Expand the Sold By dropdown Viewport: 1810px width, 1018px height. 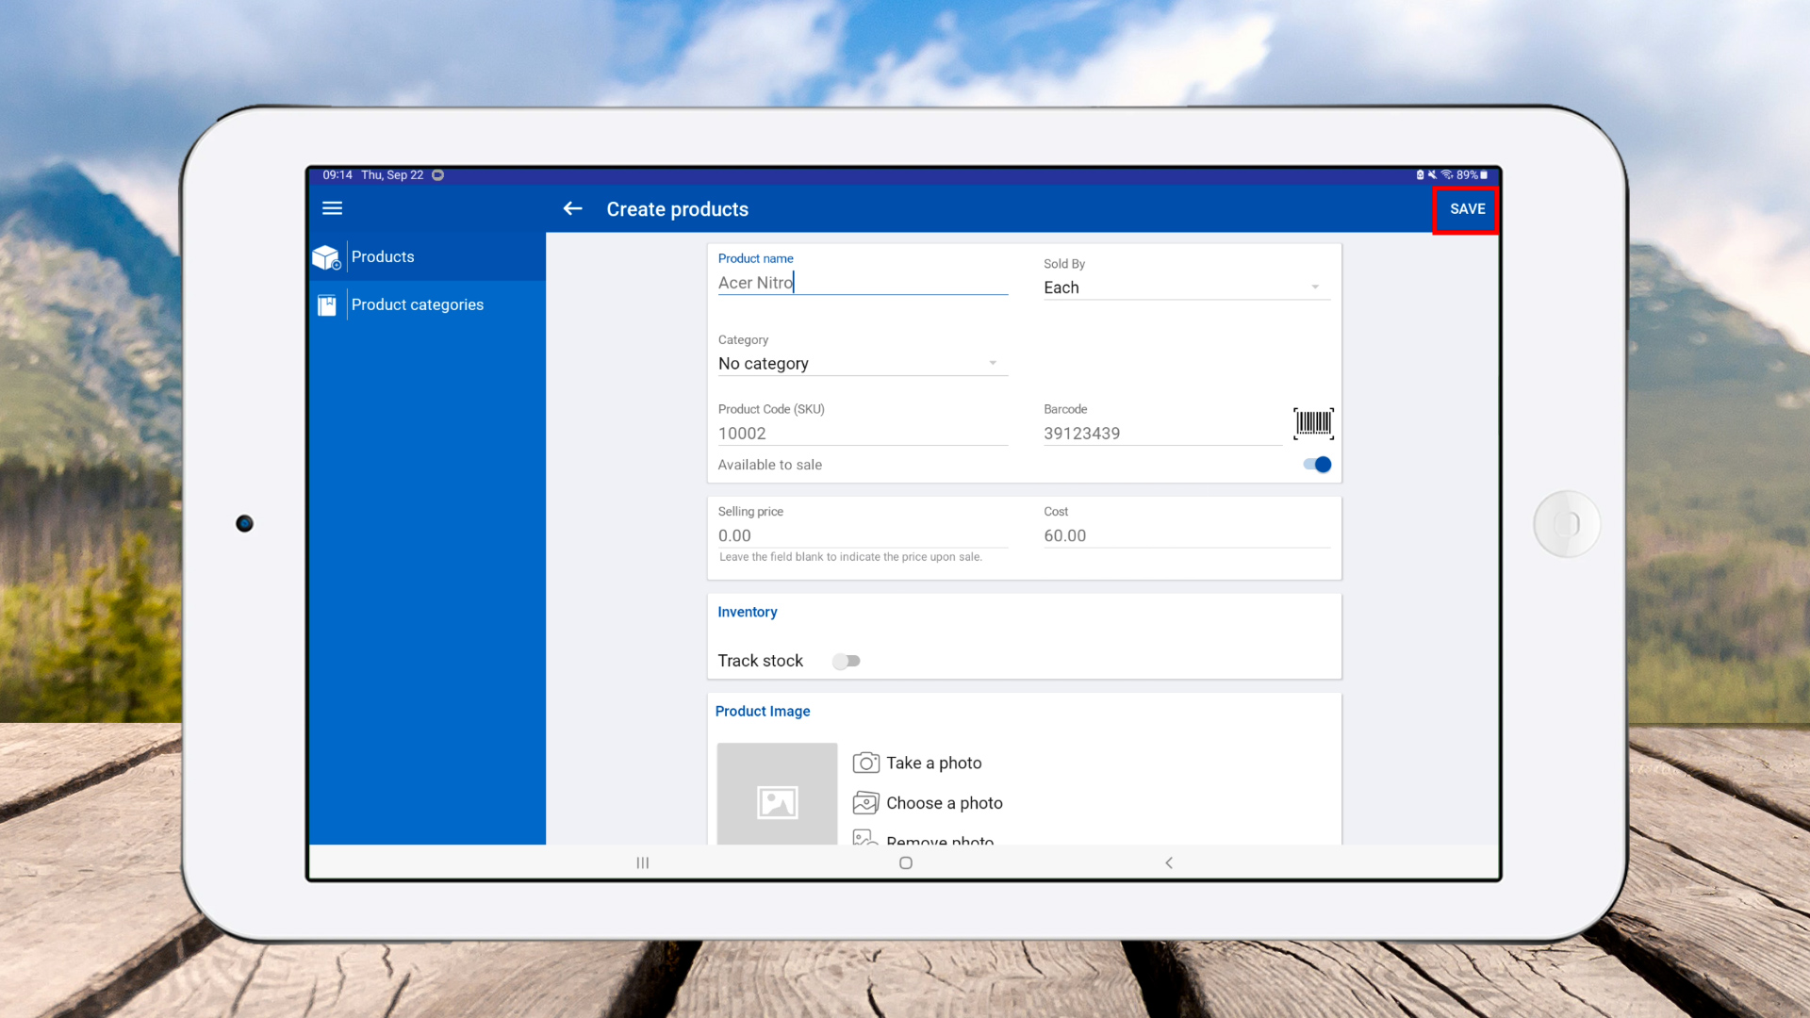(x=1186, y=287)
